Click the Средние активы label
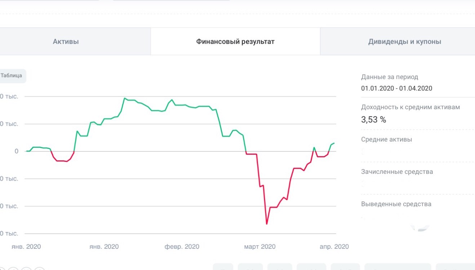The width and height of the screenshot is (475, 270). (386, 140)
